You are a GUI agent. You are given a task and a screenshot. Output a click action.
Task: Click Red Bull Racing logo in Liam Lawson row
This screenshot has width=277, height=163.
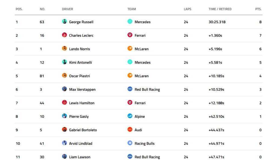130,157
